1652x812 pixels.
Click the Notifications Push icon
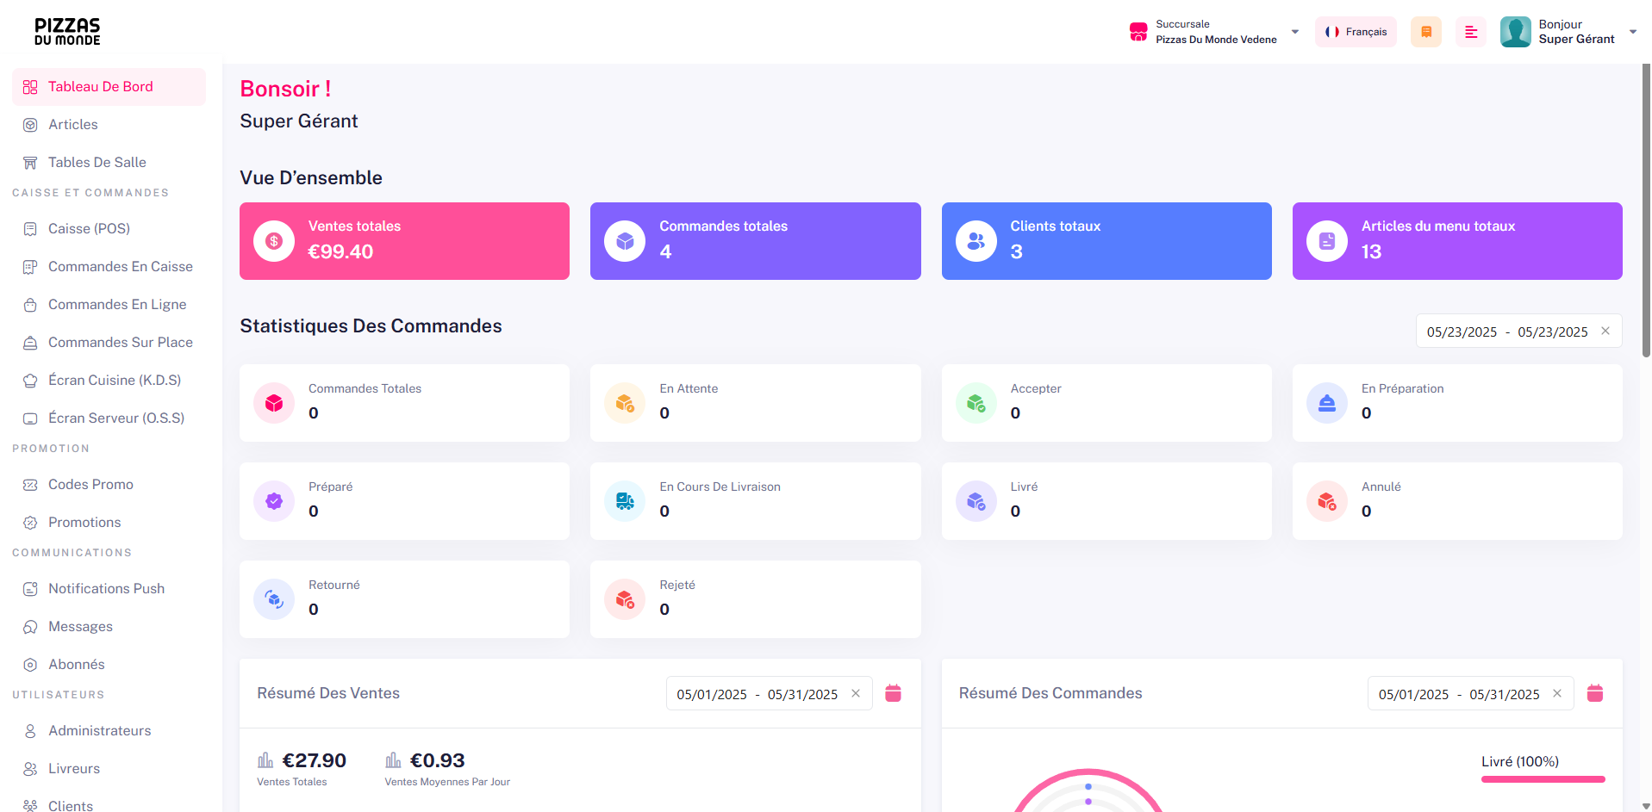coord(30,589)
